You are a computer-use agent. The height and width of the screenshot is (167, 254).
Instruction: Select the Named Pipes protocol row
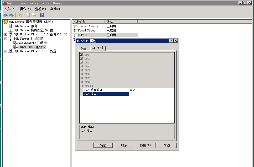tap(105, 31)
